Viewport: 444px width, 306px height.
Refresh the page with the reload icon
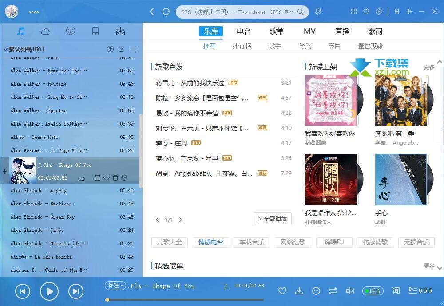166,12
